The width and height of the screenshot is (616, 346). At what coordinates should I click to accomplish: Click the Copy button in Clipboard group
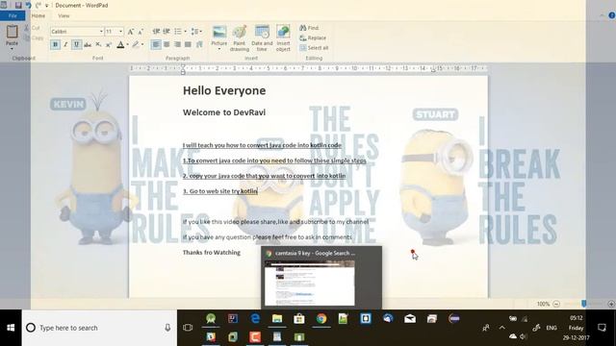(x=34, y=38)
